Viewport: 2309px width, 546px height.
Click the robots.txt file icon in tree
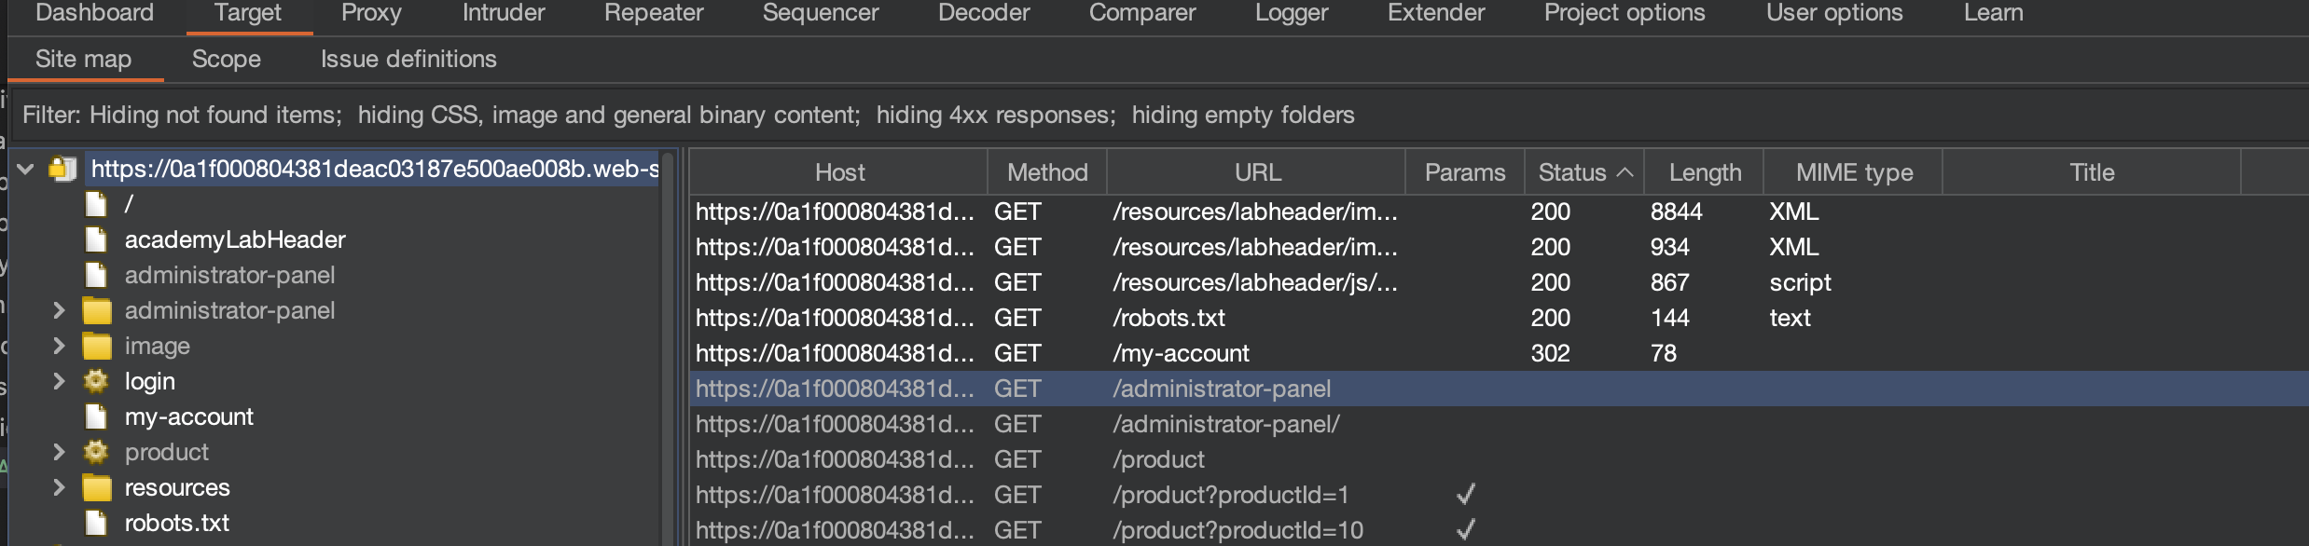point(95,523)
